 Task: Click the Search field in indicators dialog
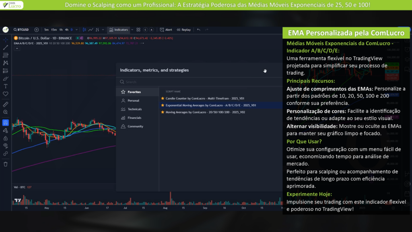[x=200, y=82]
